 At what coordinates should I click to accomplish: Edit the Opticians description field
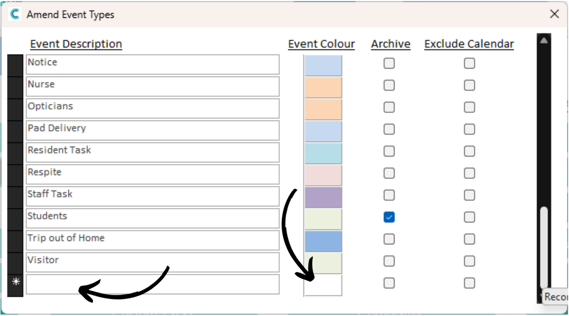pyautogui.click(x=153, y=109)
